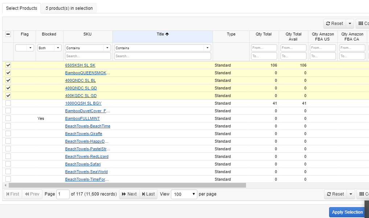
Task: Open the 5 product(s) in selection tab
Action: coord(69,8)
